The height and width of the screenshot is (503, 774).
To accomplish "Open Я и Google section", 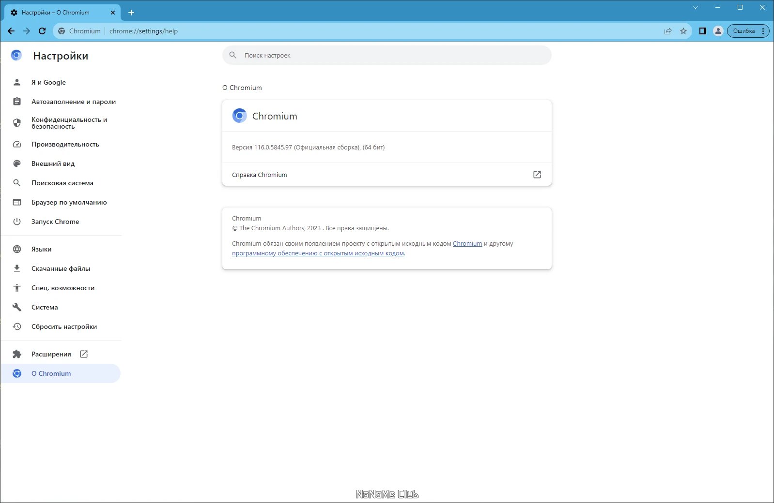I will click(61, 82).
